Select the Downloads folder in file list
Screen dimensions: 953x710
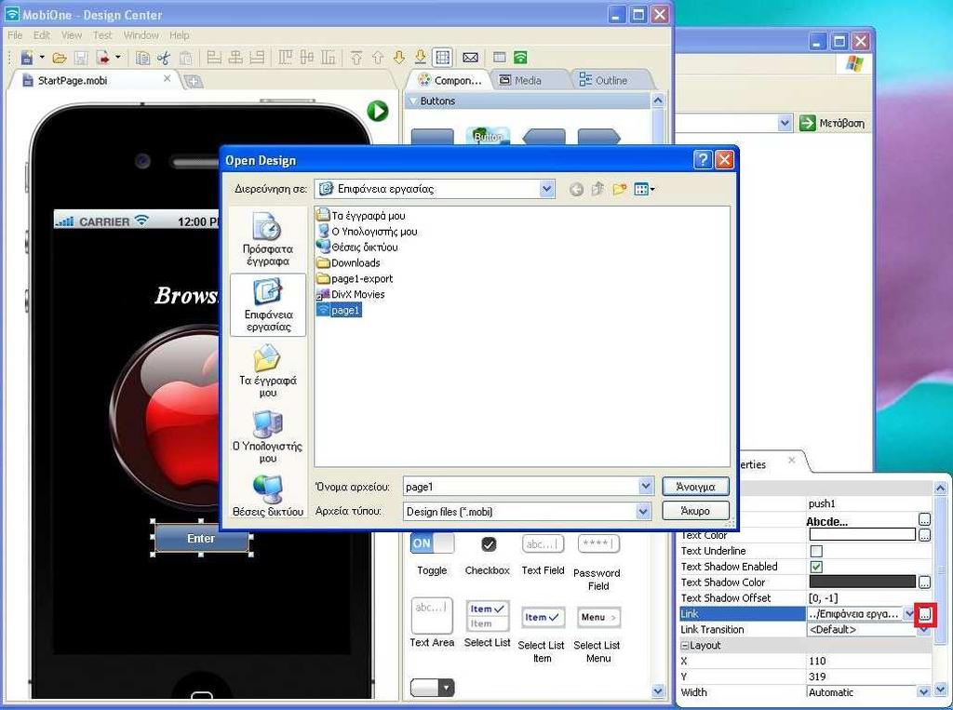pos(348,263)
